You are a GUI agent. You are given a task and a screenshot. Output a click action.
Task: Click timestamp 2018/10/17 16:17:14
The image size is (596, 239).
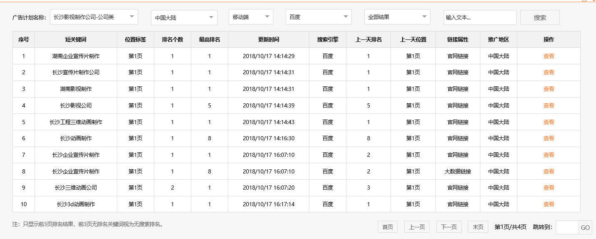[x=269, y=204]
